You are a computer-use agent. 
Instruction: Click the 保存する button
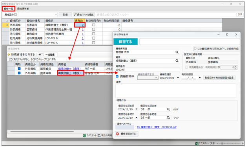[x=125, y=42]
